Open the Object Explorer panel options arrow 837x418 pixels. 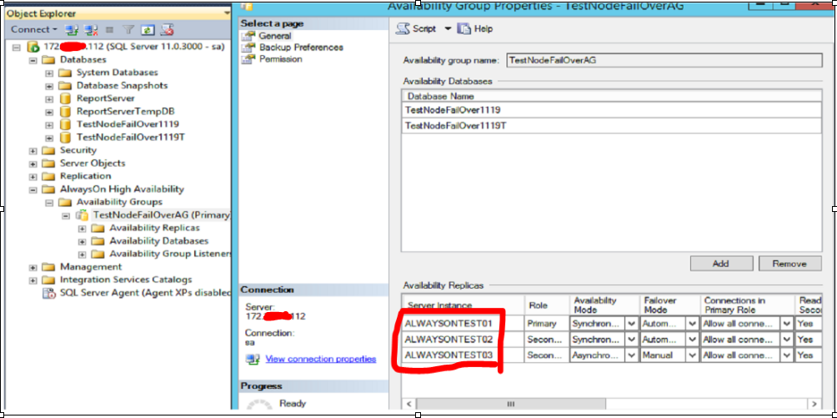pyautogui.click(x=228, y=13)
